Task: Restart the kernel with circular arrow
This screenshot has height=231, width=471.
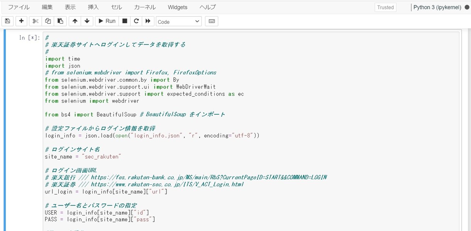Action: (x=136, y=21)
